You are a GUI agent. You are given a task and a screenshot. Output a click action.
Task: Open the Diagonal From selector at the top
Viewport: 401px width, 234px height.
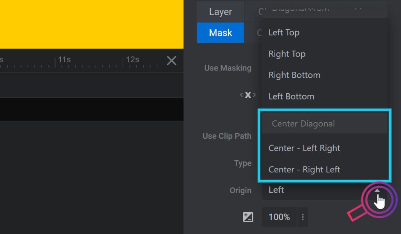[x=309, y=9]
